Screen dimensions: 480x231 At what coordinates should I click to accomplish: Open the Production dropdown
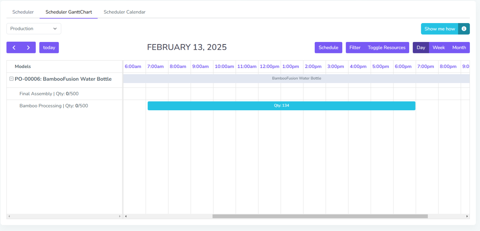[x=34, y=29]
